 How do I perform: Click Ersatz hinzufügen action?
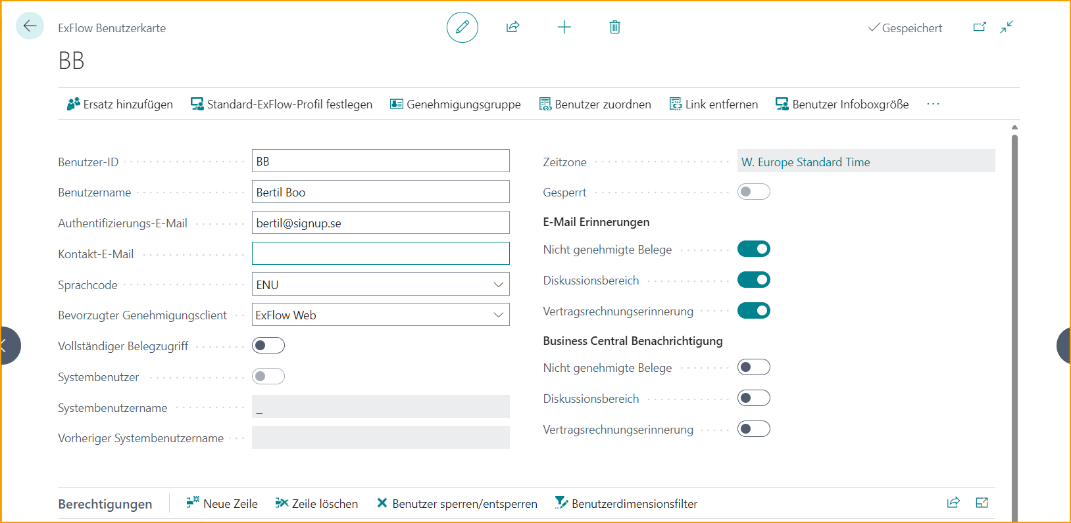(120, 104)
